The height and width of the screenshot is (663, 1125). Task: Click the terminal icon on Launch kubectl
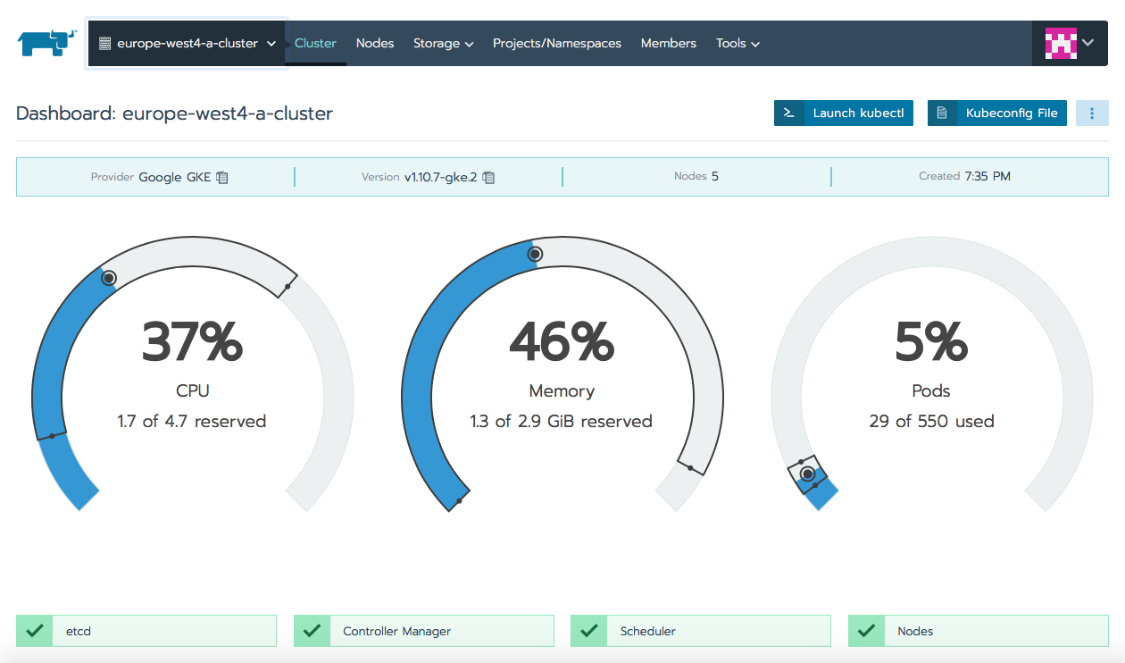coord(788,113)
